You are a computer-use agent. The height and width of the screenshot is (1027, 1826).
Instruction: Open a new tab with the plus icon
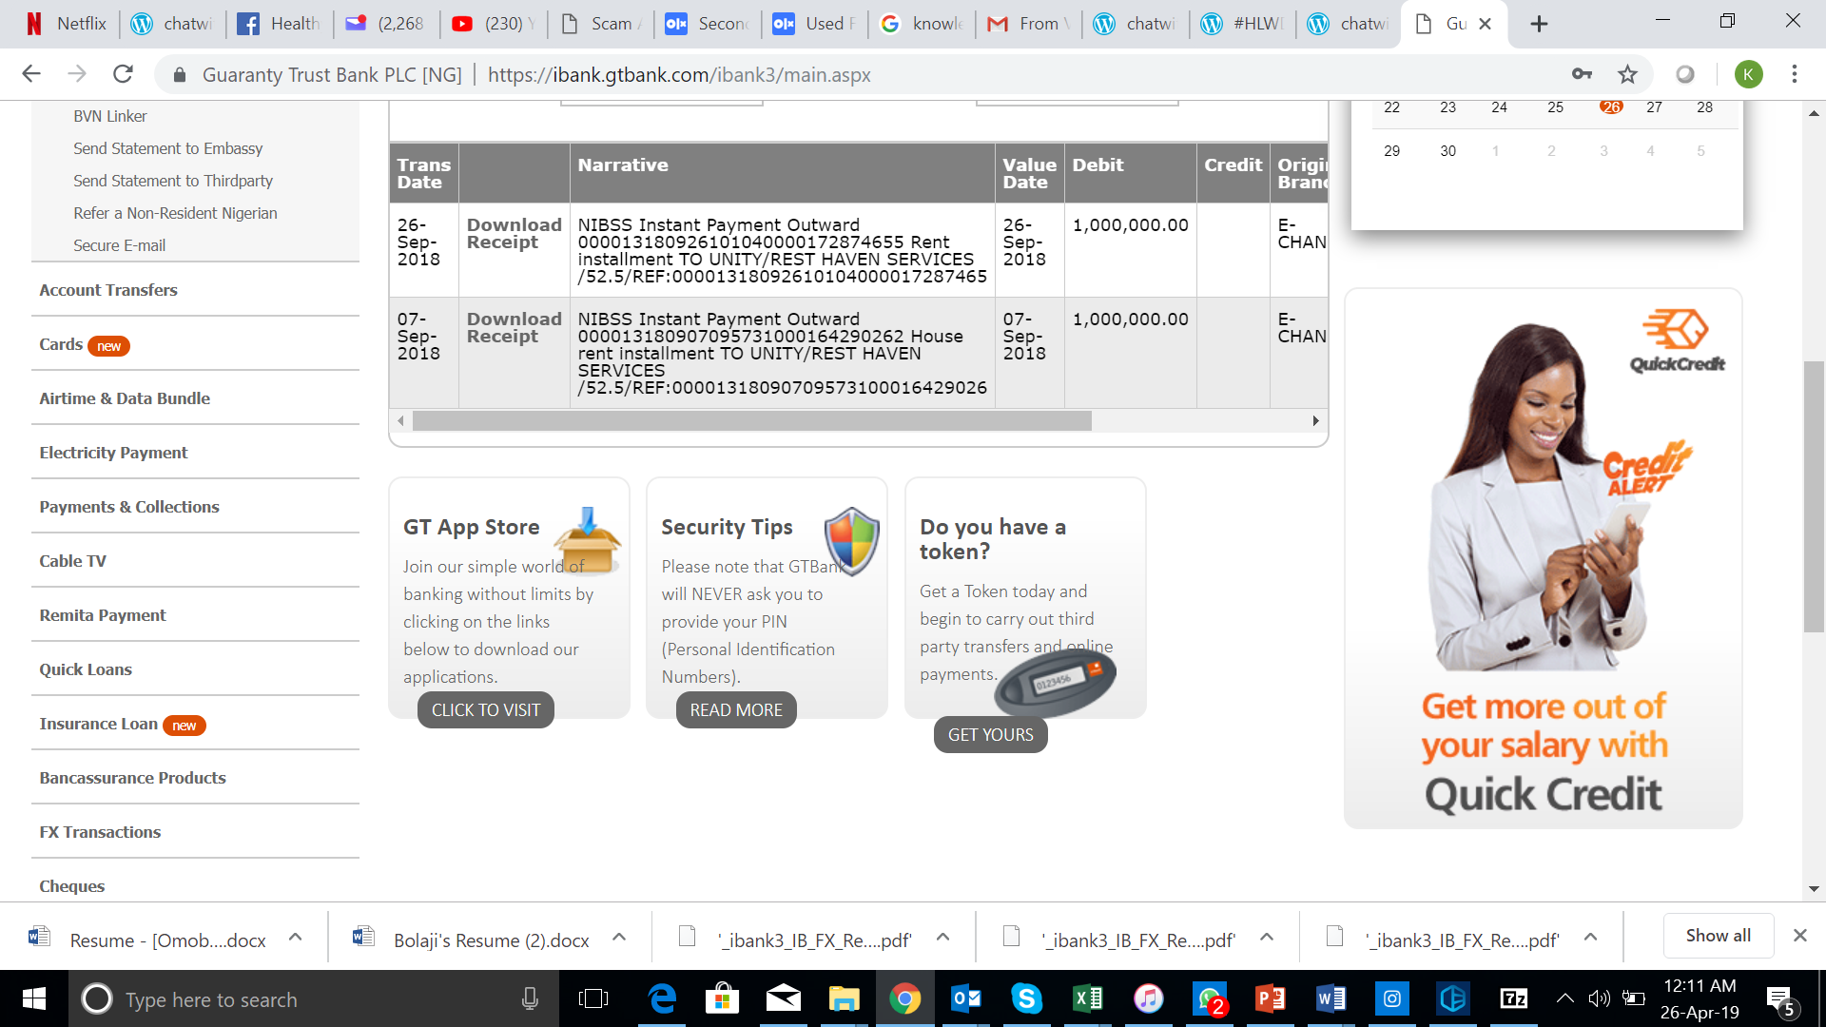(1539, 24)
